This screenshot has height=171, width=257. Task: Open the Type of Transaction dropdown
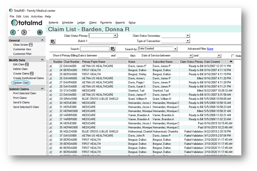pos(188,41)
